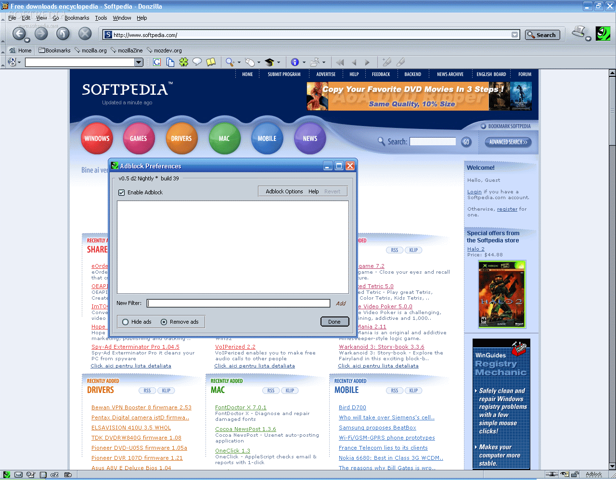Open the mozilla.org bookmark
The height and width of the screenshot is (480, 616).
point(90,50)
